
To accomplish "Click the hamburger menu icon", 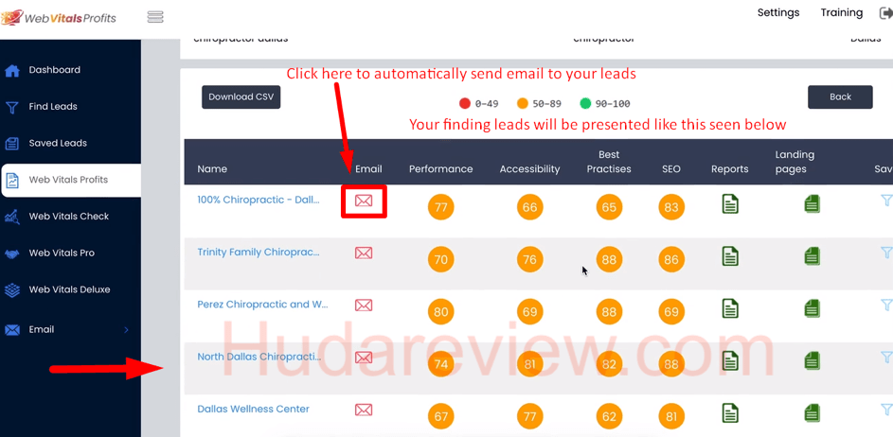I will click(x=155, y=17).
